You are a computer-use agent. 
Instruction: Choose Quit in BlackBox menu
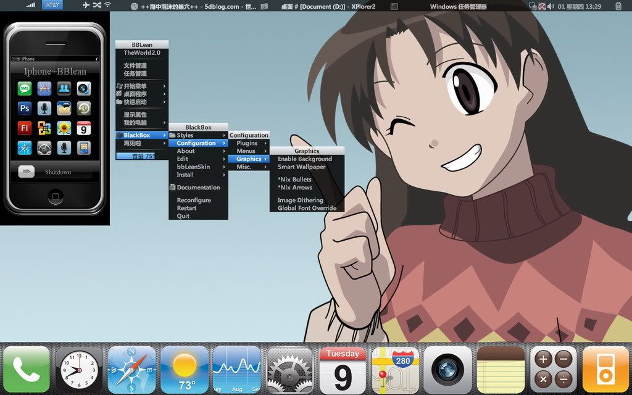pyautogui.click(x=198, y=216)
